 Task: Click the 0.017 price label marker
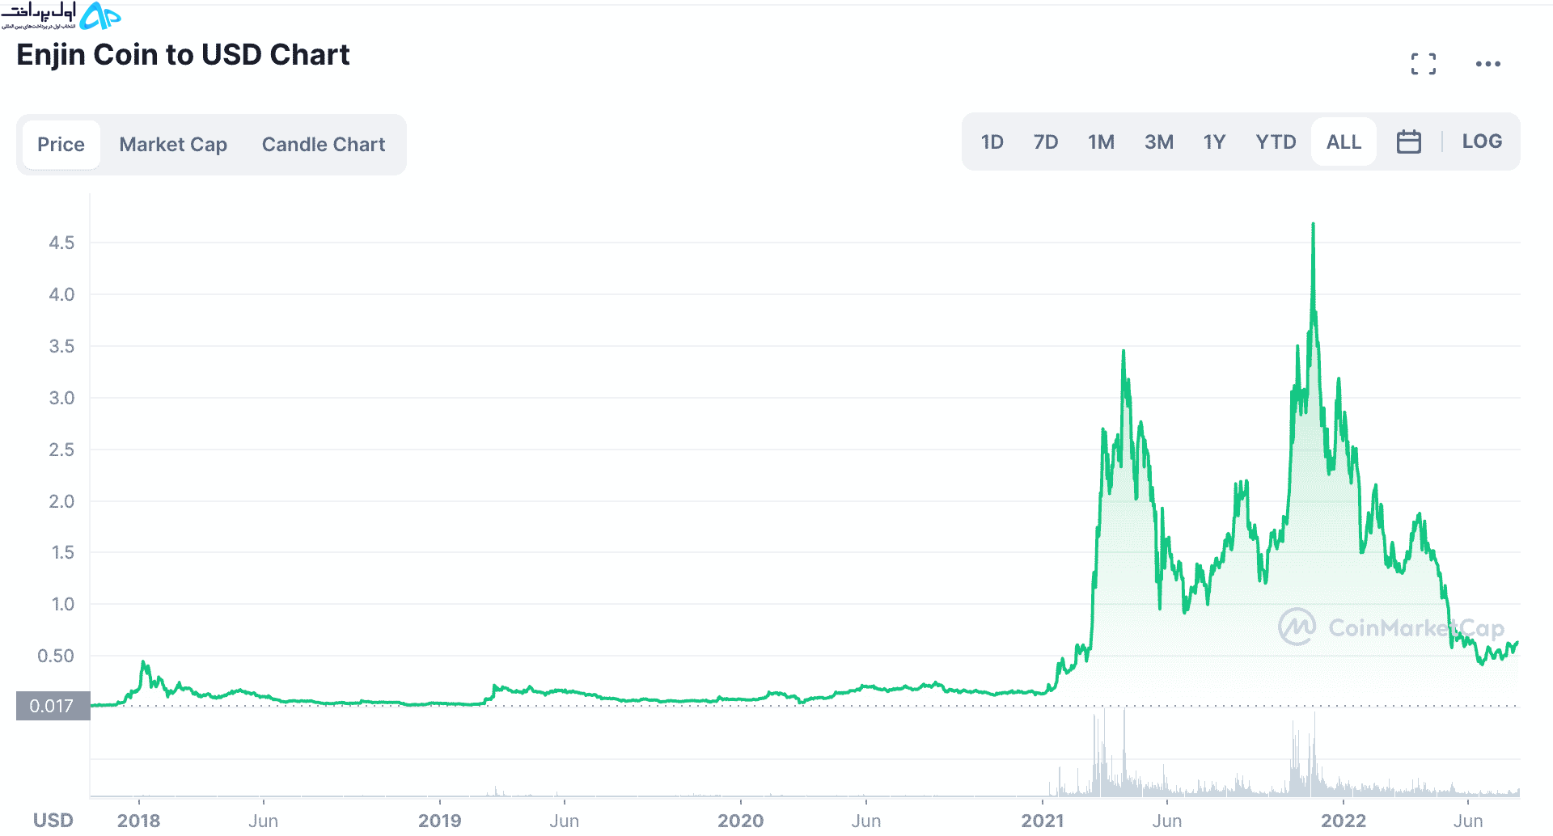[x=53, y=706]
